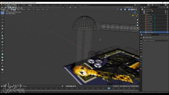Image resolution: width=169 pixels, height=95 pixels.
Task: Jump to the timeline end frame button
Action: pos(75,86)
